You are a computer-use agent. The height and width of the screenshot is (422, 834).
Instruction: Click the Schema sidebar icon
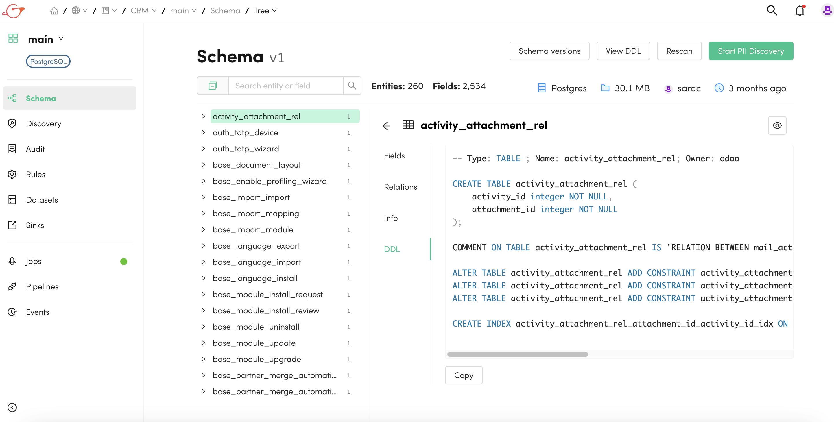click(x=12, y=98)
